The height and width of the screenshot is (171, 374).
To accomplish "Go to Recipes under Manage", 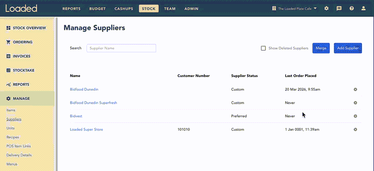I will coord(13,137).
